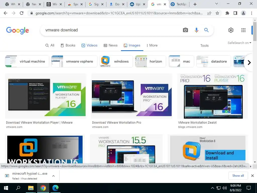Search by image camera icon
Screen dimensions: 257x193
click(x=185, y=30)
